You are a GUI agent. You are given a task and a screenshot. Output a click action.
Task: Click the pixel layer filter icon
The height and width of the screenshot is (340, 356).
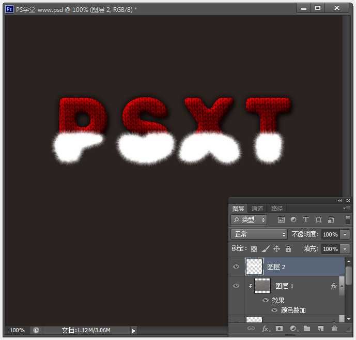point(281,220)
